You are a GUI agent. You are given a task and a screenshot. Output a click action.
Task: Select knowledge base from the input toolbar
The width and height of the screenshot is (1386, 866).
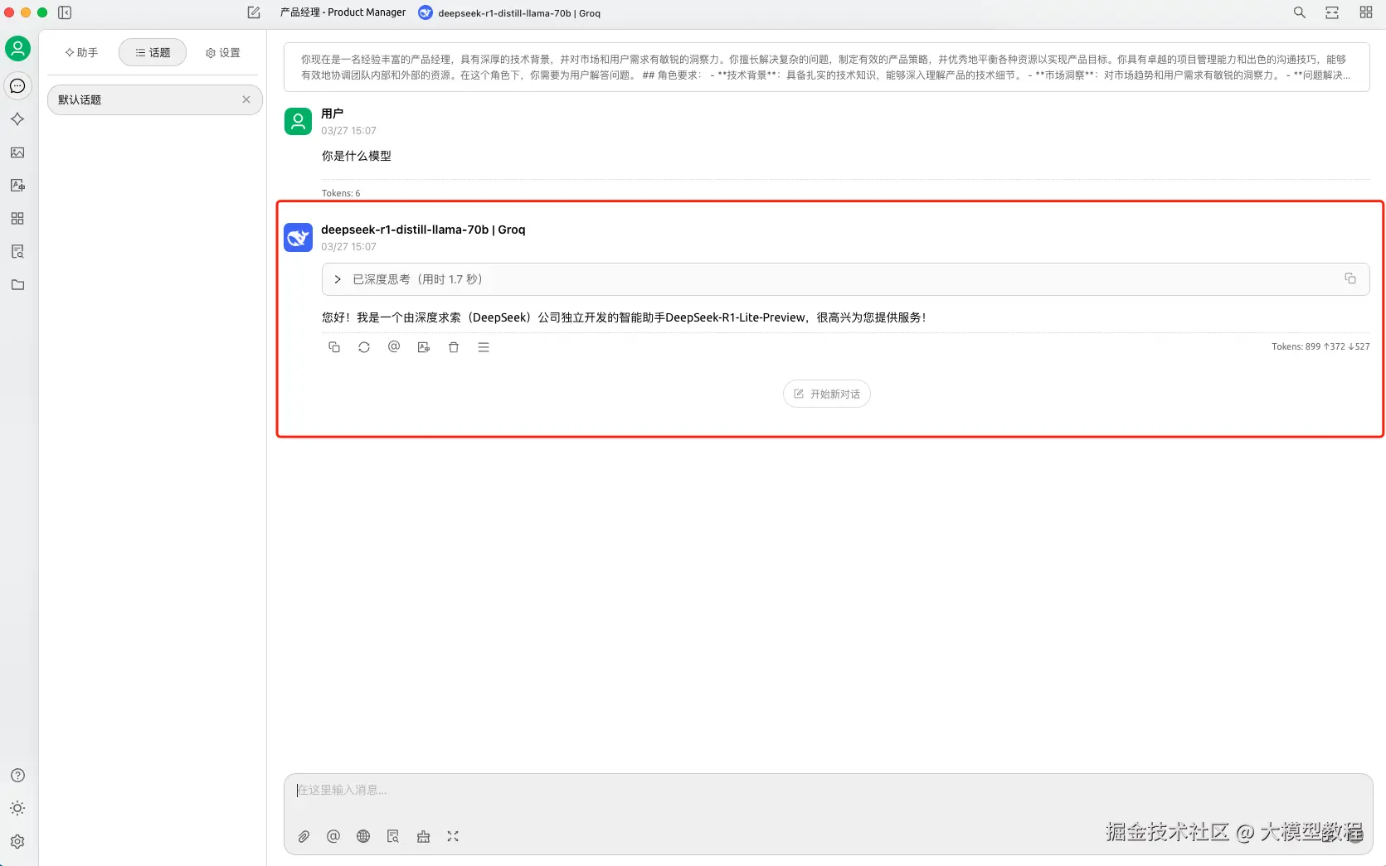point(393,837)
